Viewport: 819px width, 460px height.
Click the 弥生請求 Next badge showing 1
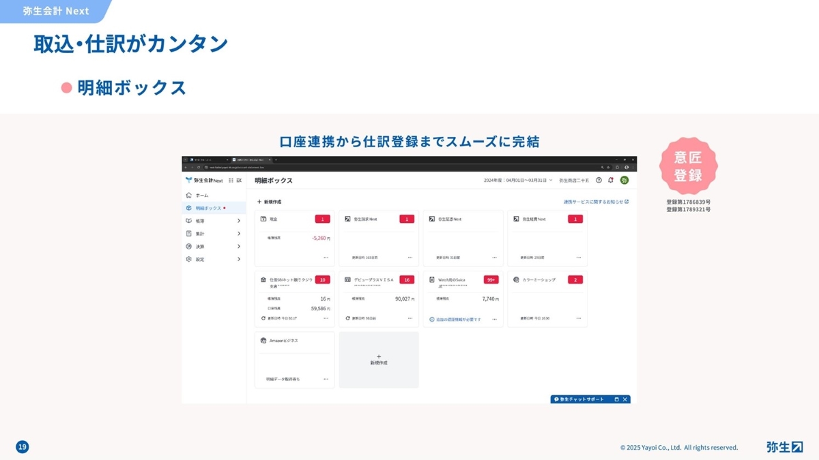[x=407, y=219]
